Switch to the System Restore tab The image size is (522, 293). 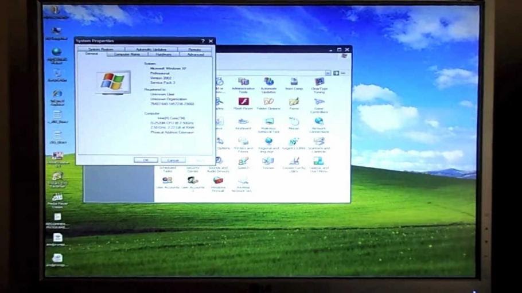pos(100,49)
